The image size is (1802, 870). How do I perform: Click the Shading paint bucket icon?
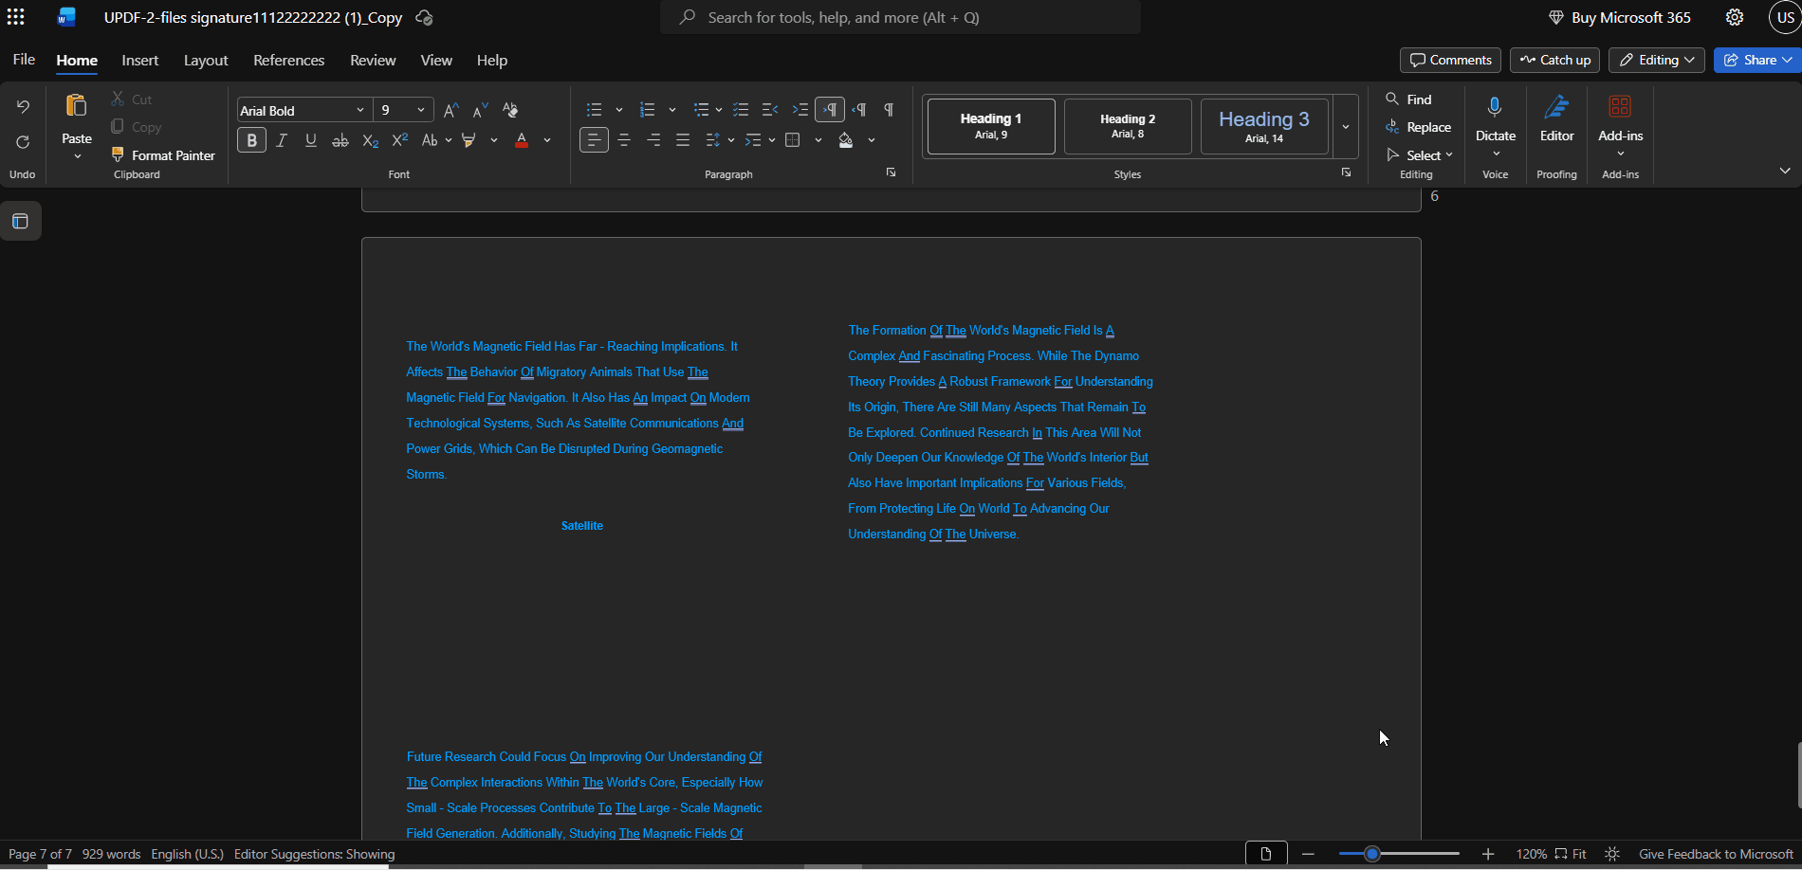[846, 140]
